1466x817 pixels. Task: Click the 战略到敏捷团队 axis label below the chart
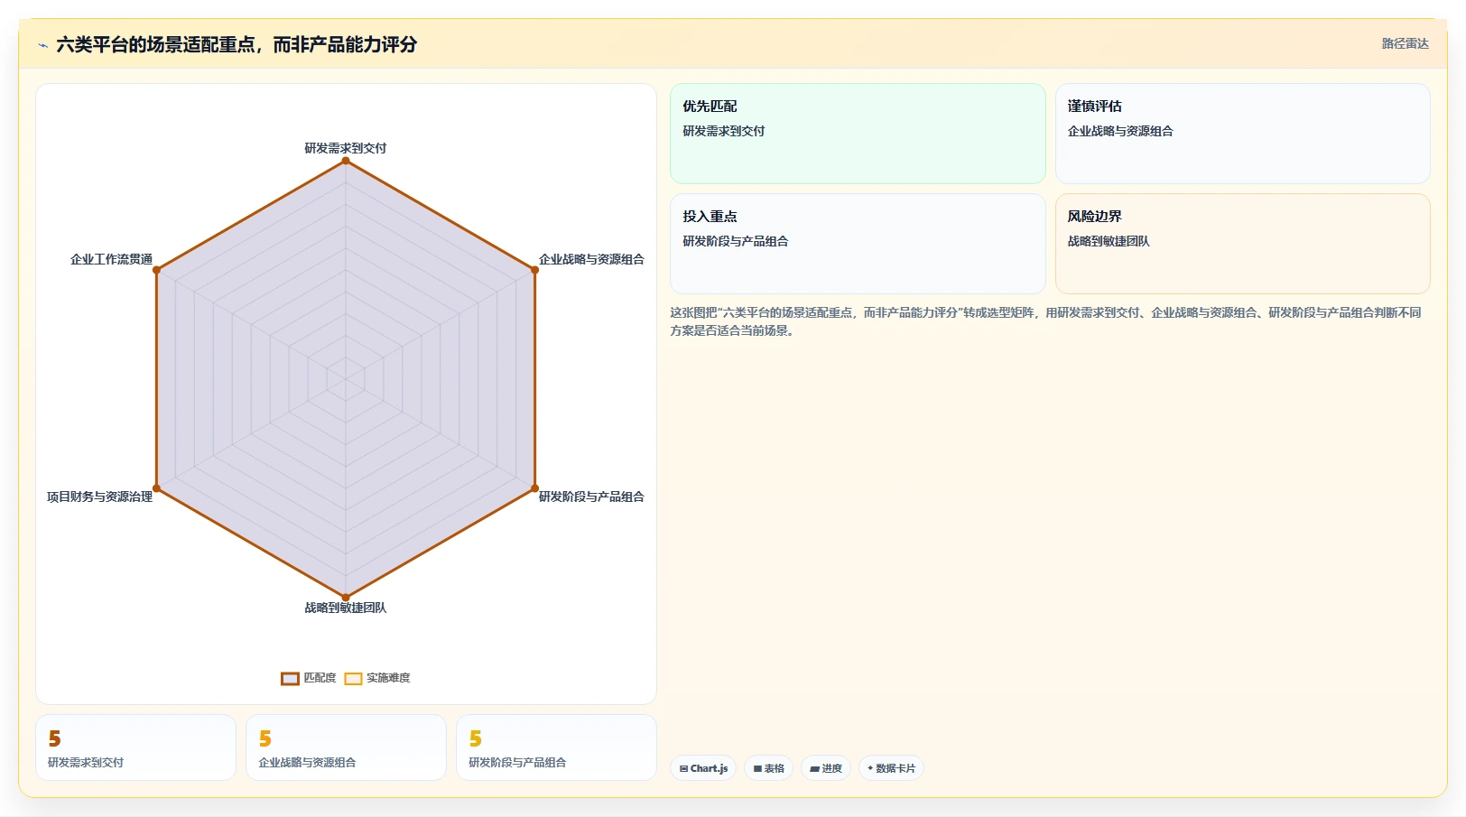(346, 608)
